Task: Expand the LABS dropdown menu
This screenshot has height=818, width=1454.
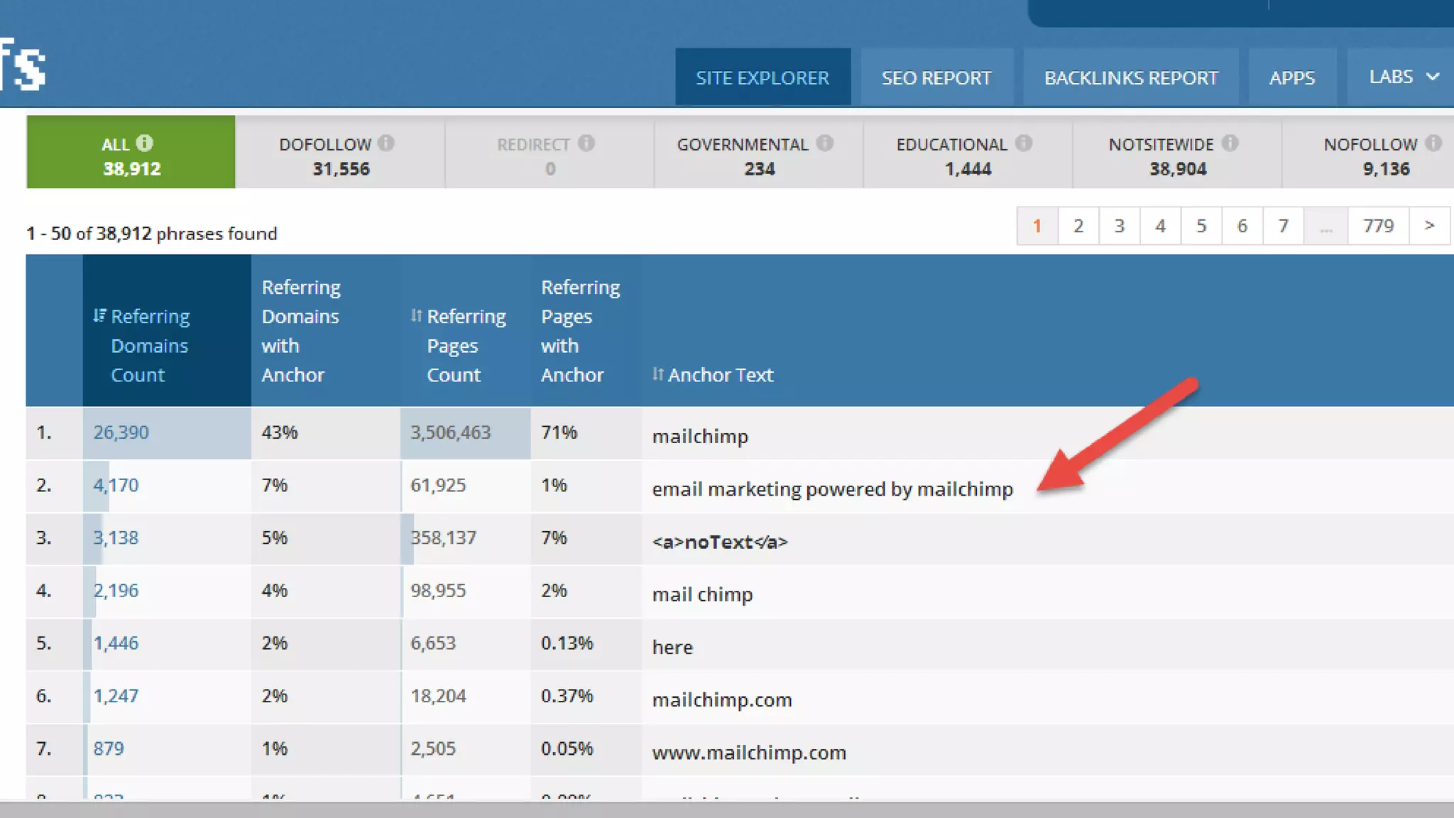Action: pos(1403,77)
